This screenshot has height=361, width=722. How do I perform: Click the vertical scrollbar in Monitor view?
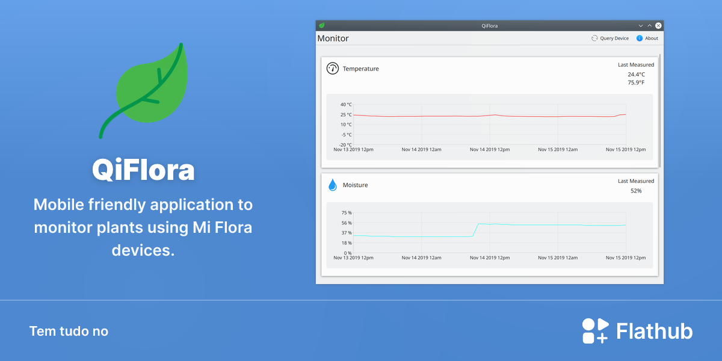coord(661,110)
